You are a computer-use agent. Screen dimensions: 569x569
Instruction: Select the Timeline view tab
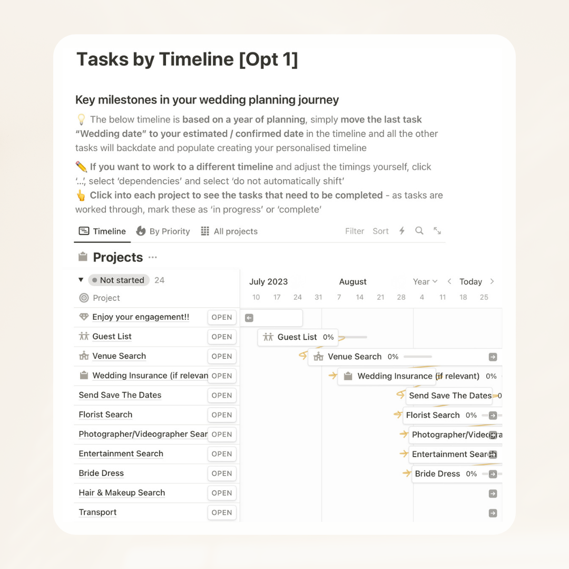coord(103,231)
